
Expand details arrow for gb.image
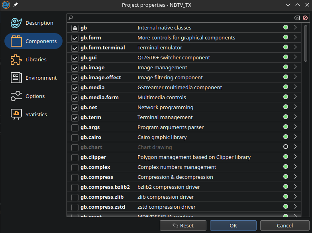pyautogui.click(x=295, y=67)
